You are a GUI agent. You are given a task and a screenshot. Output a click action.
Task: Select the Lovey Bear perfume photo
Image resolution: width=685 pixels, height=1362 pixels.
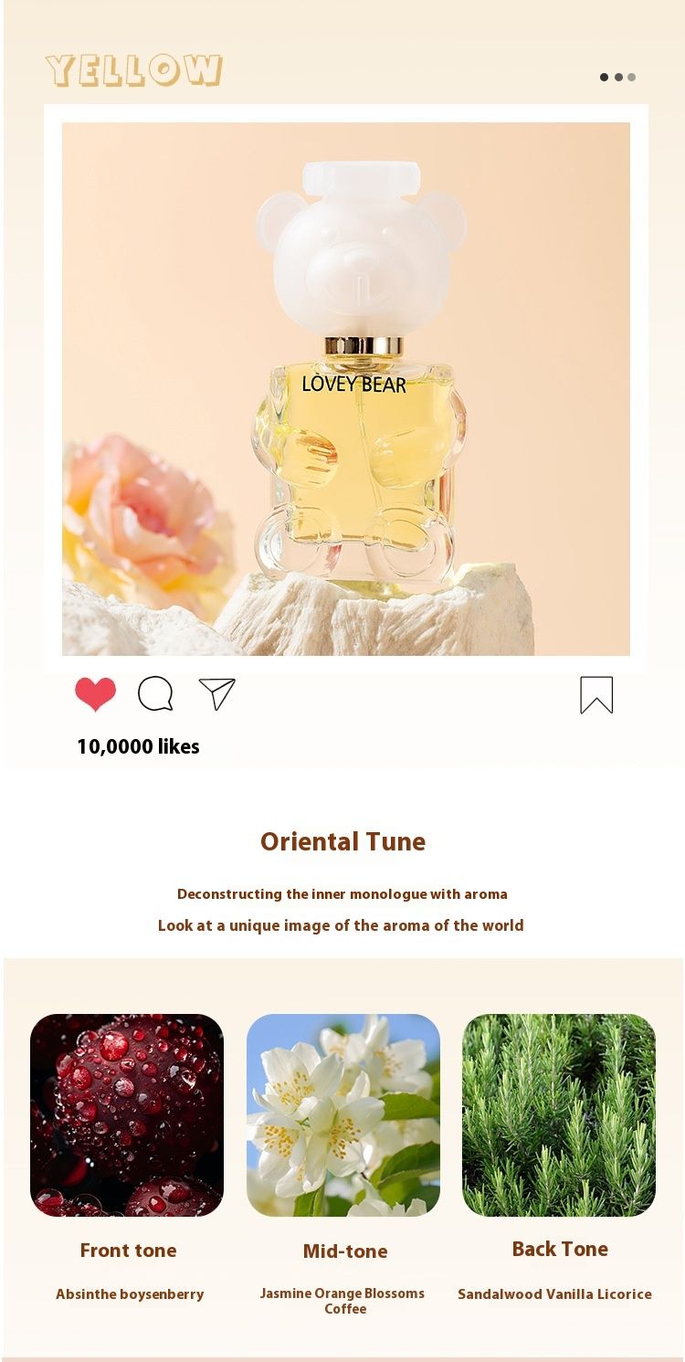tap(346, 389)
